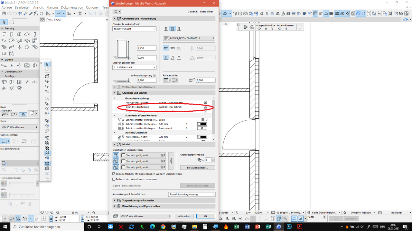Click the chain link surfaces icon
The width and height of the screenshot is (412, 231).
coord(171,161)
